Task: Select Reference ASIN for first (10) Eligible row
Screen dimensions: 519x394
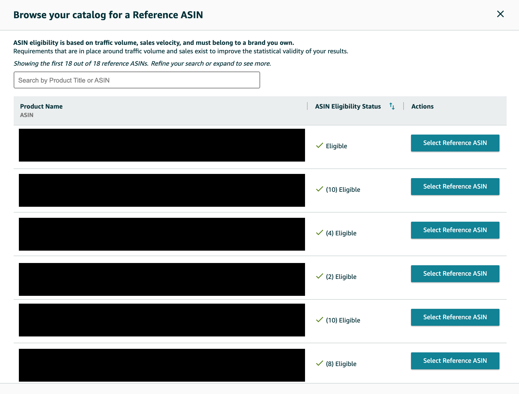Action: (455, 187)
